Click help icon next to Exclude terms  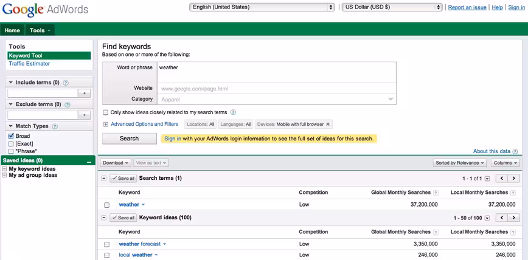68,104
